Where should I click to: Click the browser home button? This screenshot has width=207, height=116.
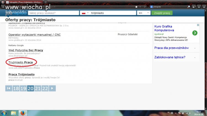pos(204,7)
